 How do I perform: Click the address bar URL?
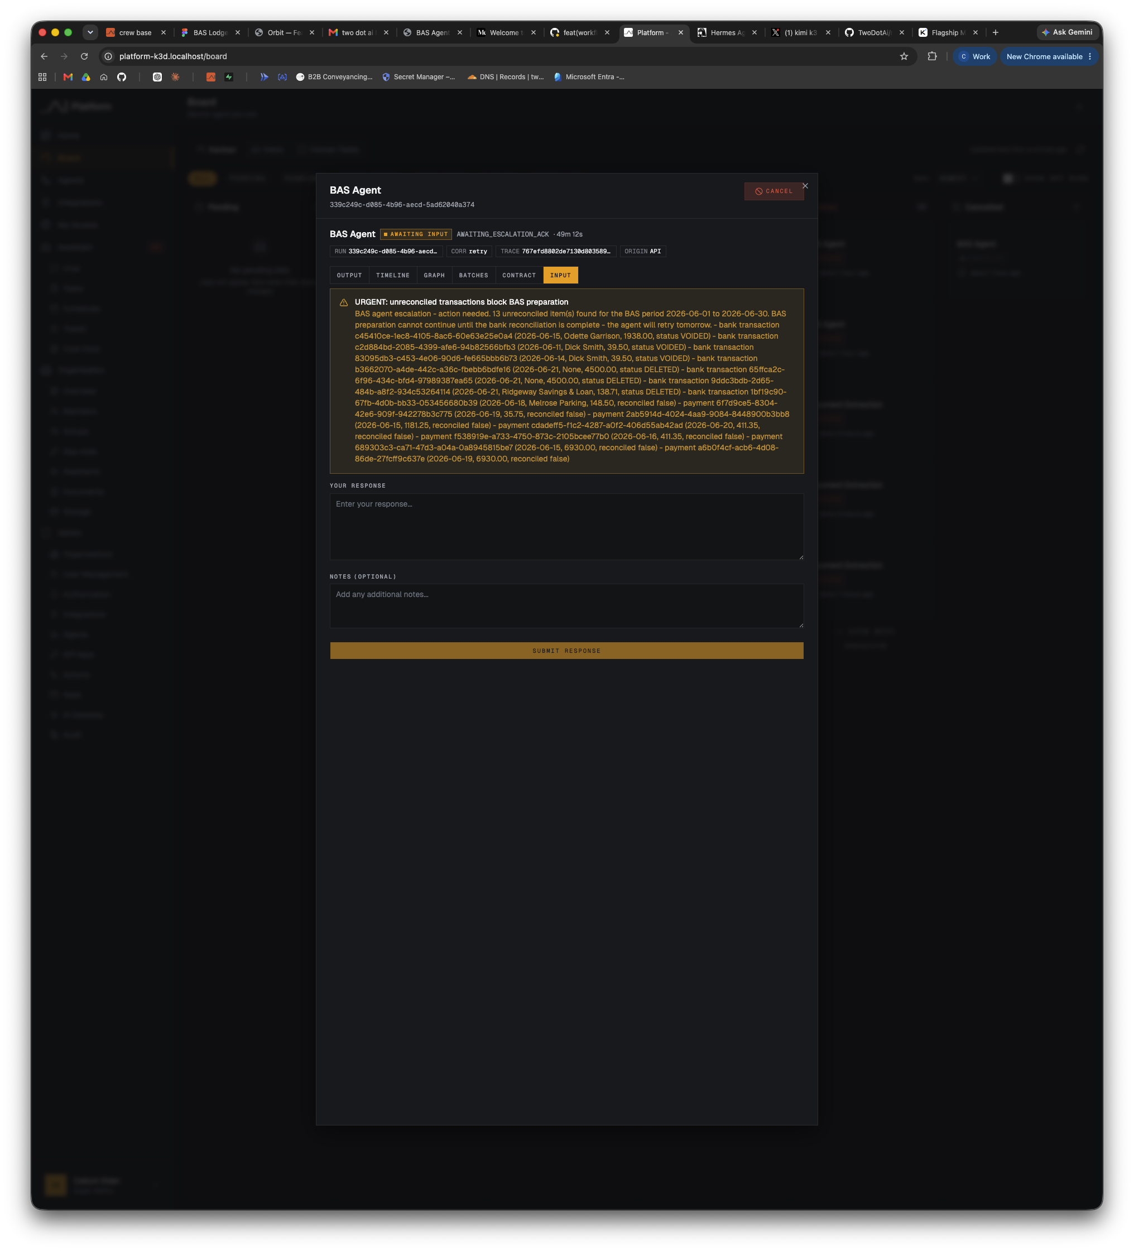(x=173, y=56)
